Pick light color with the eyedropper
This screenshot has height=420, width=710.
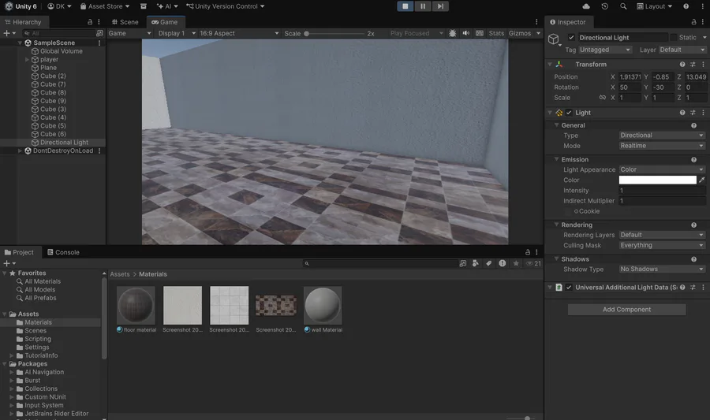702,180
